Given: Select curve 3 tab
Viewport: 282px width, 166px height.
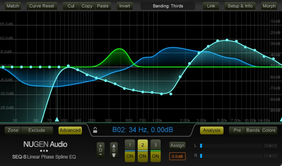Looking at the screenshot, I should [155, 145].
